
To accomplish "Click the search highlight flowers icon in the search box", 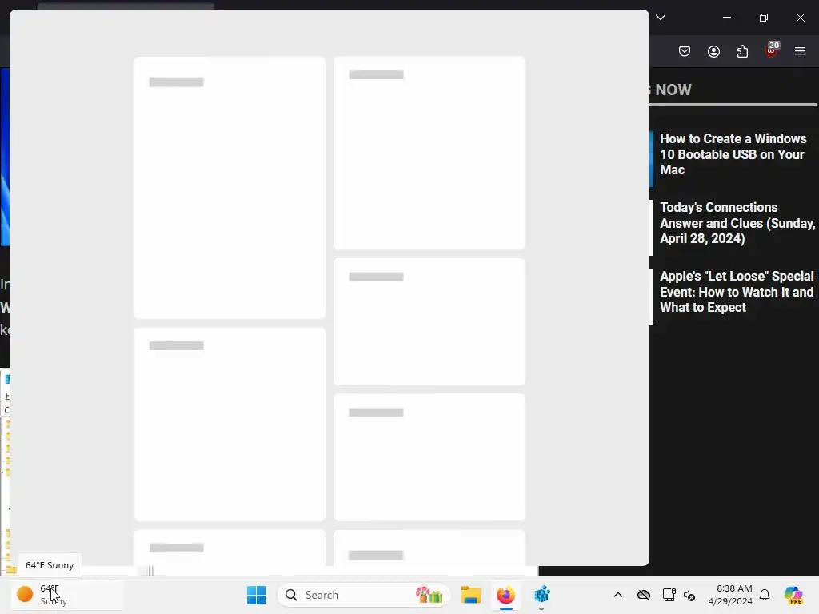I will (429, 595).
